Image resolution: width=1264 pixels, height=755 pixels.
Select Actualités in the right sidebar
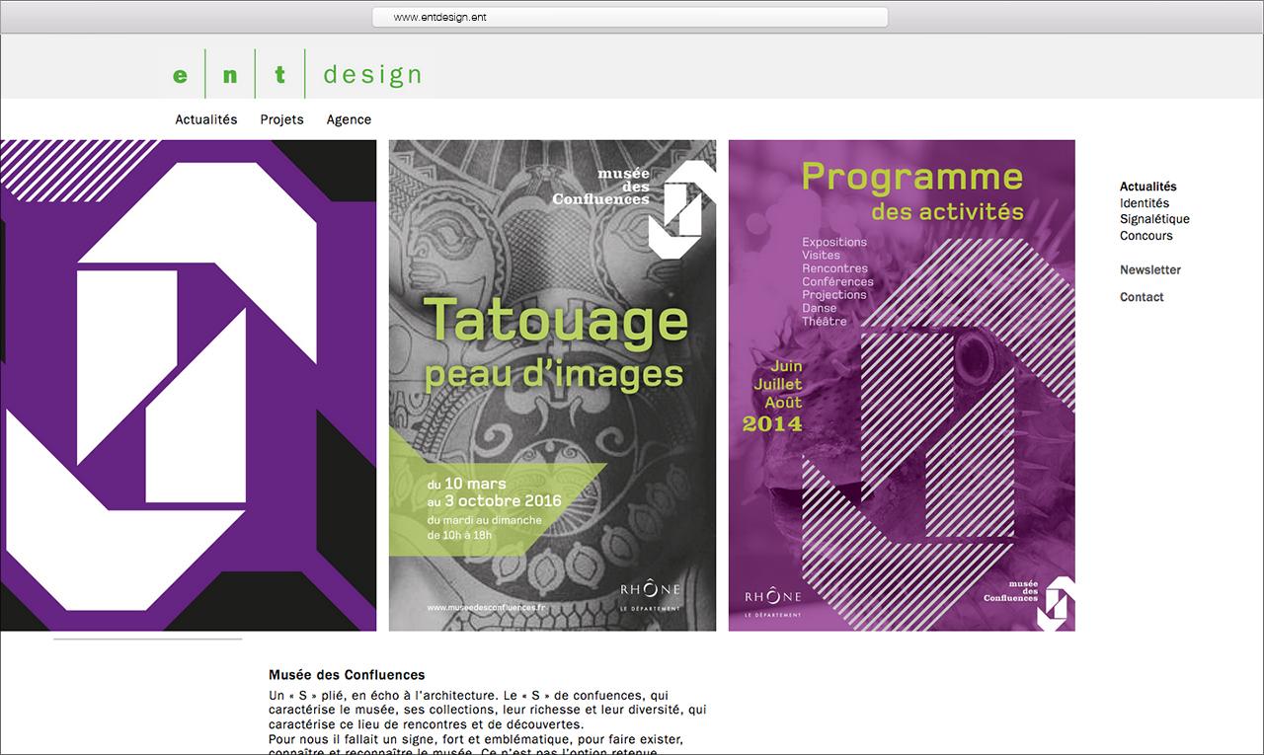[x=1147, y=187]
